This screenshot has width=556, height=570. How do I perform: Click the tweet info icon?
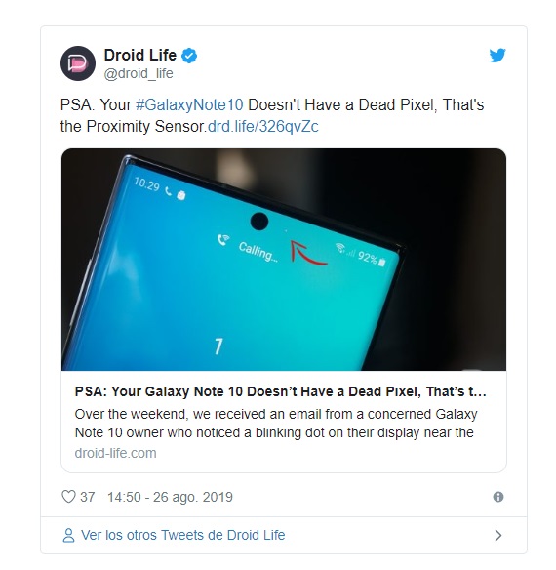coord(498,497)
